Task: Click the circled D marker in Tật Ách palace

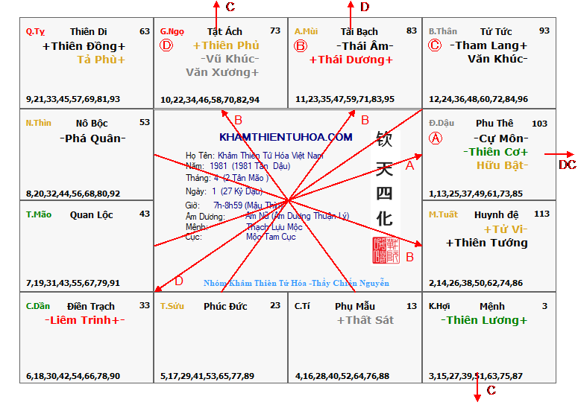Action: (x=166, y=45)
